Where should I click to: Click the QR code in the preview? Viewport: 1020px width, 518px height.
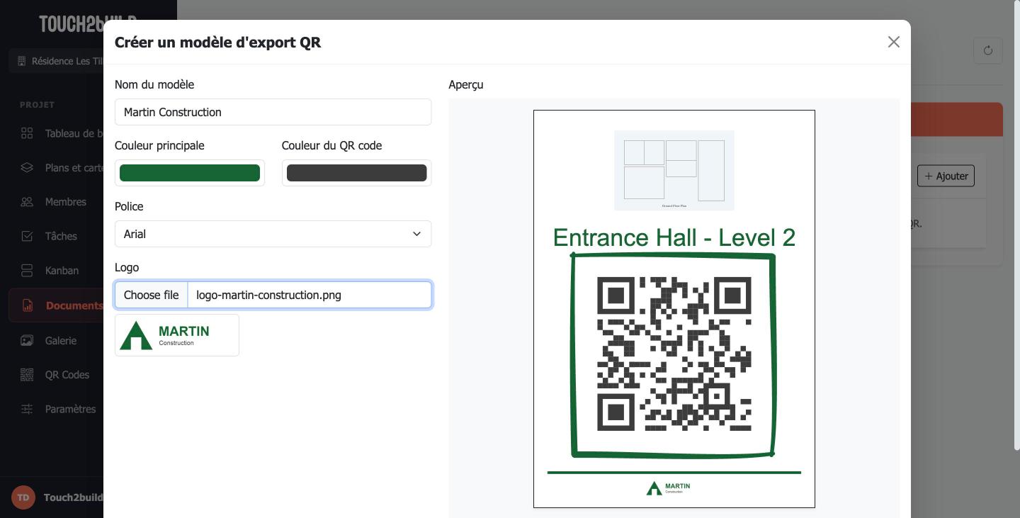click(x=674, y=354)
